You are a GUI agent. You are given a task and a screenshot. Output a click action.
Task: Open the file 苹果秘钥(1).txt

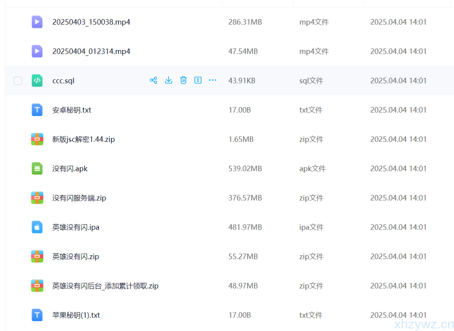[76, 315]
